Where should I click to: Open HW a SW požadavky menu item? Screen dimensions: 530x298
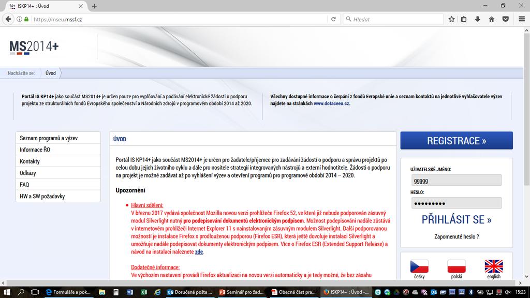click(58, 196)
